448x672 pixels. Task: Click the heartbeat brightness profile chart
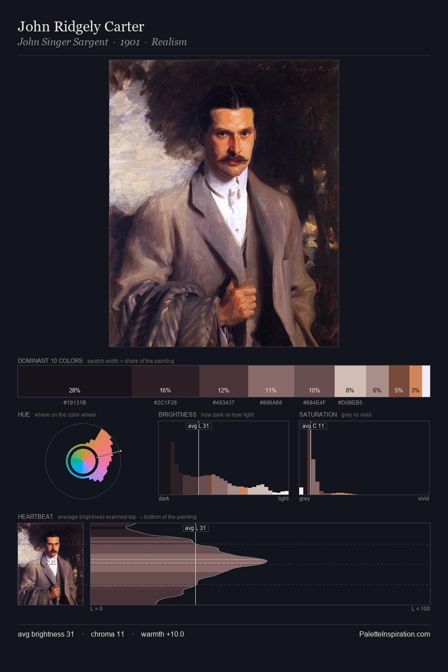point(260,564)
